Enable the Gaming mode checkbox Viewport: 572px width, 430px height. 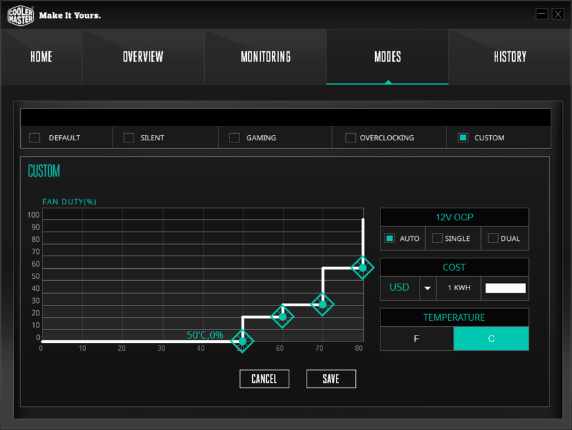(234, 138)
